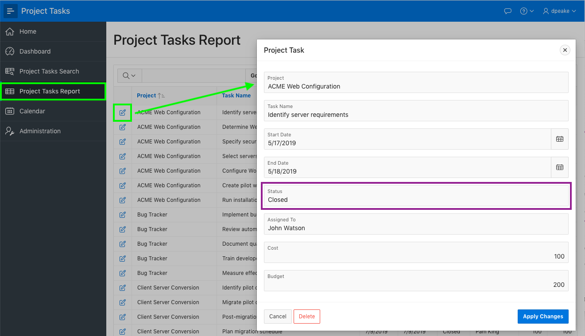This screenshot has width=585, height=336.
Task: Sort by the Project column header
Action: (x=147, y=96)
